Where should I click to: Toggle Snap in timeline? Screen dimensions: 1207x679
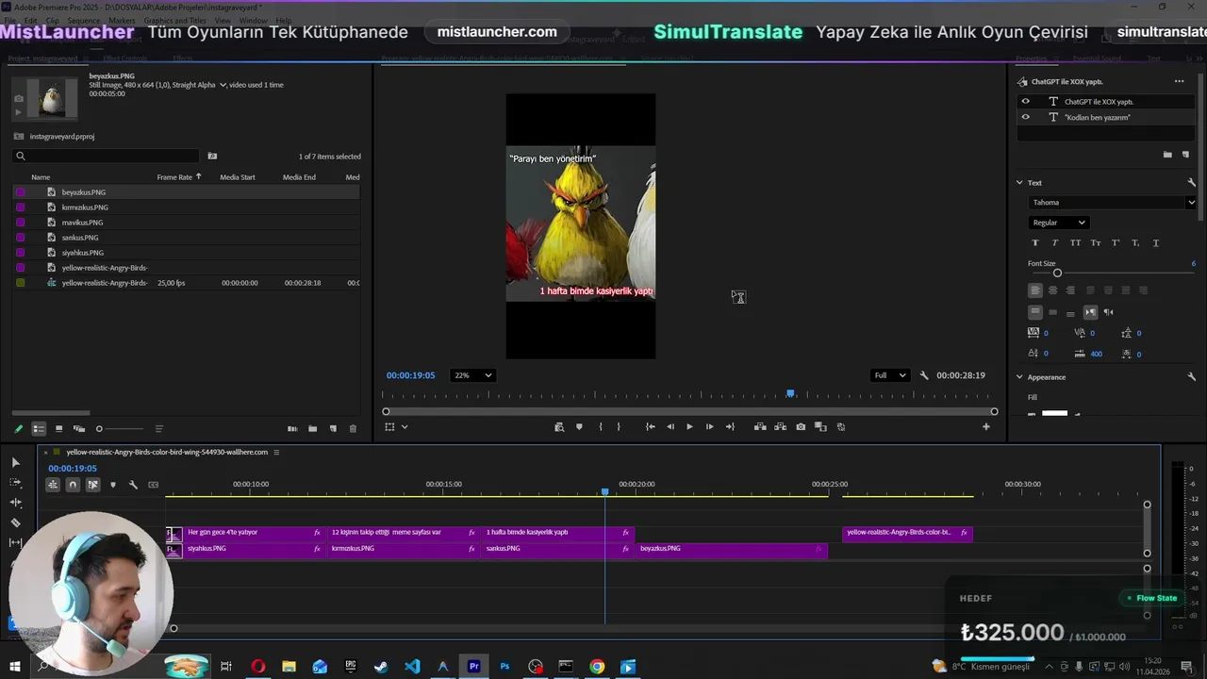(x=73, y=485)
